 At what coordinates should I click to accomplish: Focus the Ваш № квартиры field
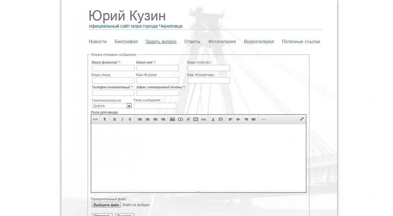209,80
